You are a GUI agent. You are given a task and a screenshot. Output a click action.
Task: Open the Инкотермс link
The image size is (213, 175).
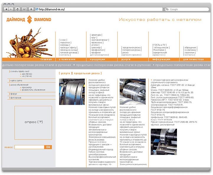[159, 50]
